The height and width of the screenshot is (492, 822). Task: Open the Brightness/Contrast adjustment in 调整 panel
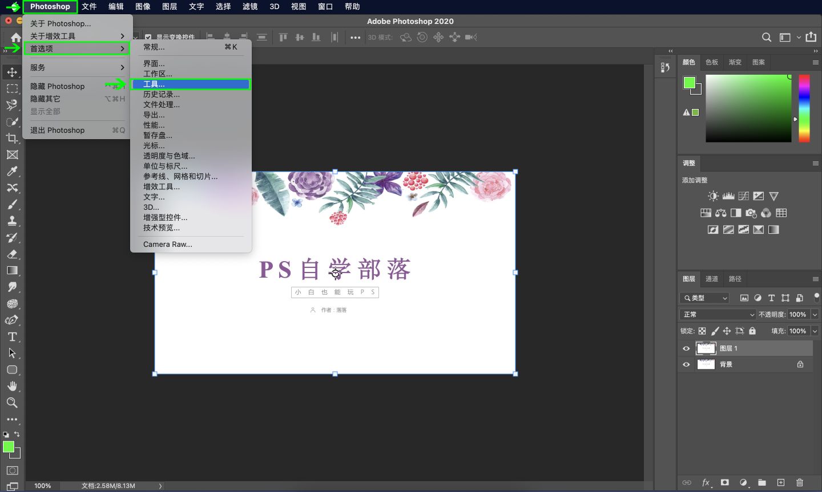pyautogui.click(x=712, y=196)
